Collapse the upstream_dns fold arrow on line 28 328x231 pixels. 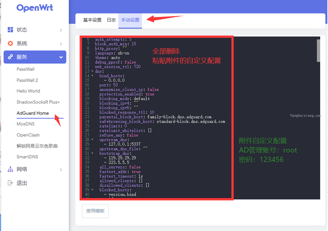[92, 140]
